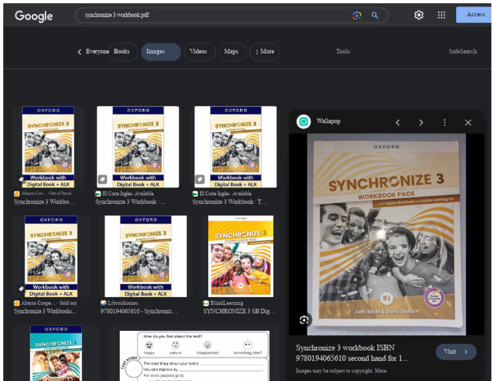Click the price tag icon on 'Sold out' Abacus thumbnail
The image size is (492, 381).
pos(21,289)
